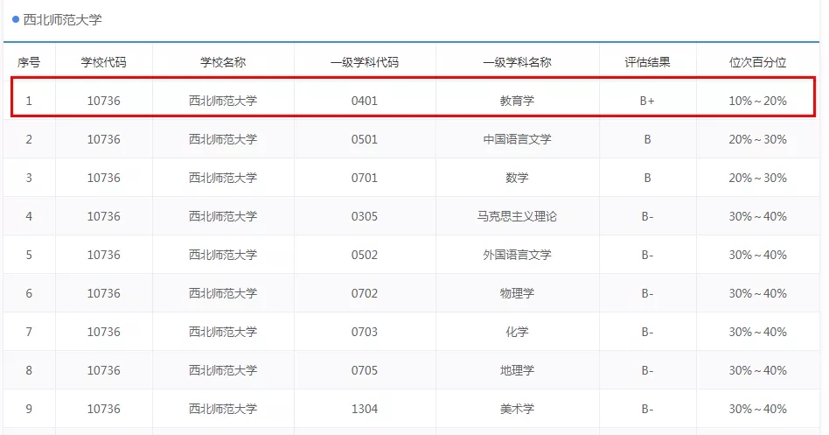Click the blue bullet beside 西北师范大学 title
Image resolution: width=829 pixels, height=435 pixels.
pos(16,19)
